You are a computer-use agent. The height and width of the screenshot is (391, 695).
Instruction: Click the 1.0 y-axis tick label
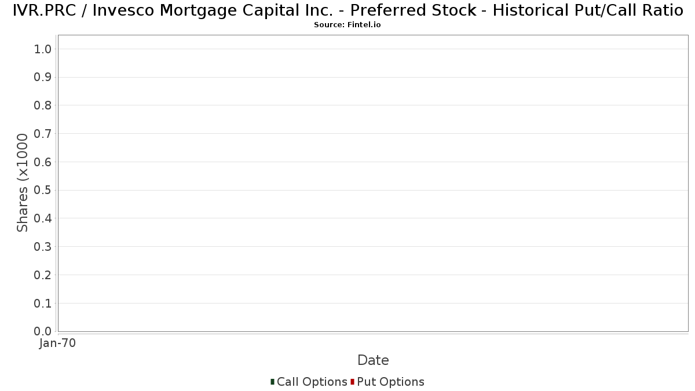43,49
